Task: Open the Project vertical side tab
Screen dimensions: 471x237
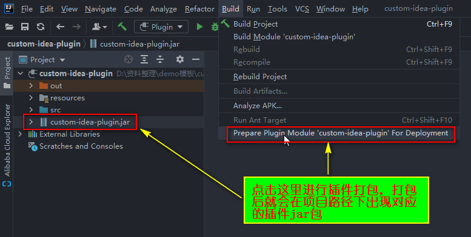Action: click(x=7, y=73)
